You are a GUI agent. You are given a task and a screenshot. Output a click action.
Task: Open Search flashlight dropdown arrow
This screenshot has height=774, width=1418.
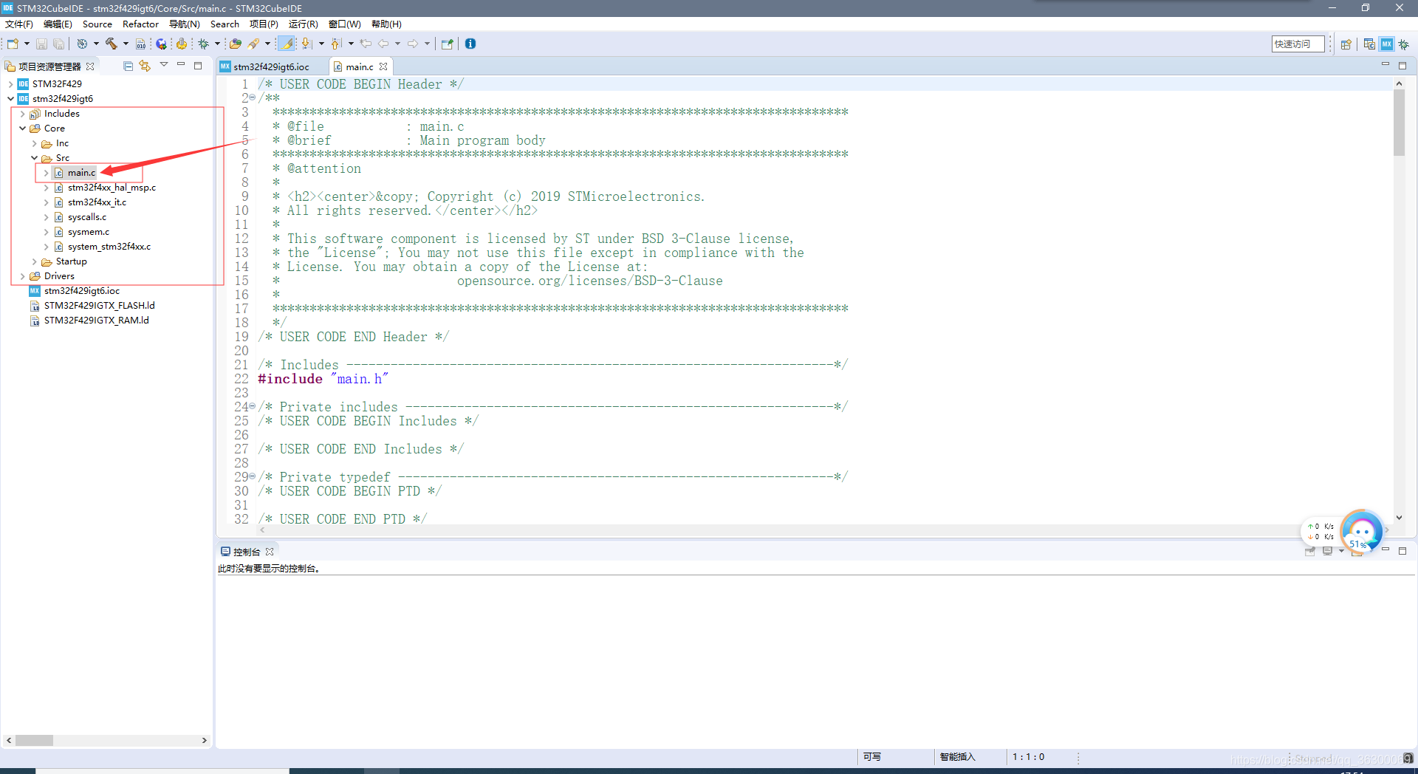pyautogui.click(x=267, y=44)
